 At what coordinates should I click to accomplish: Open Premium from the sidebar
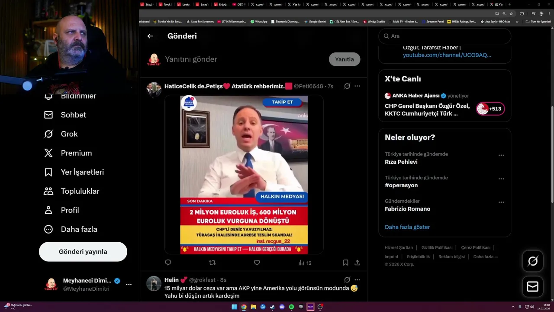68,153
